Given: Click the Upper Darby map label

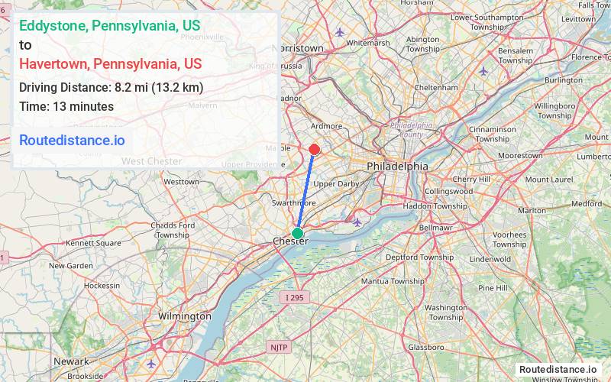Looking at the screenshot, I should coord(336,184).
